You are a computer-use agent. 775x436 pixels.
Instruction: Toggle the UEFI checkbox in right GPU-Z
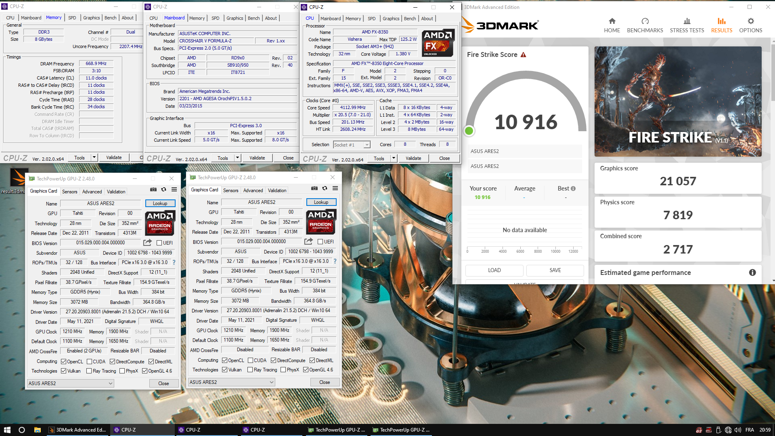point(320,242)
